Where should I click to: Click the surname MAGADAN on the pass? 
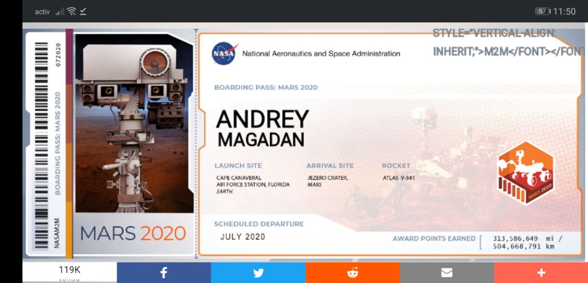click(261, 140)
